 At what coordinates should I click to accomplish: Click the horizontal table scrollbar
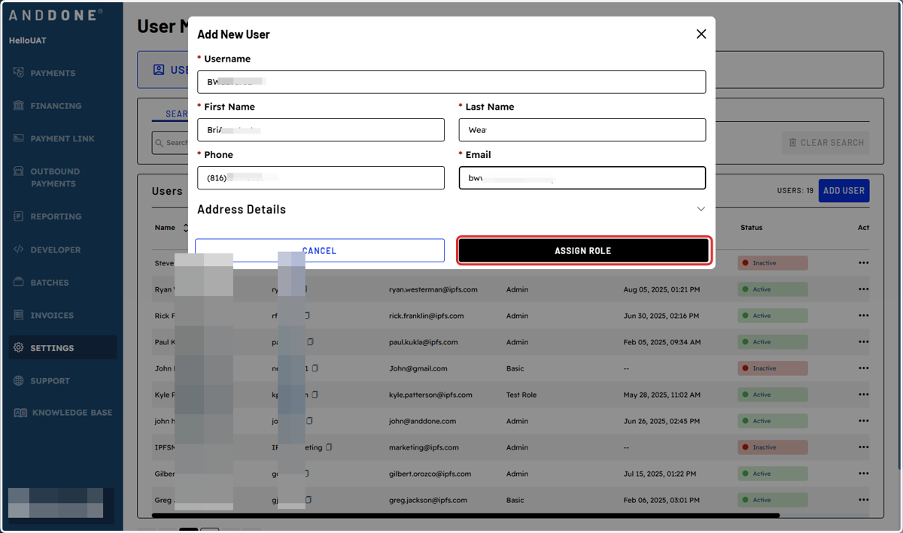click(466, 516)
